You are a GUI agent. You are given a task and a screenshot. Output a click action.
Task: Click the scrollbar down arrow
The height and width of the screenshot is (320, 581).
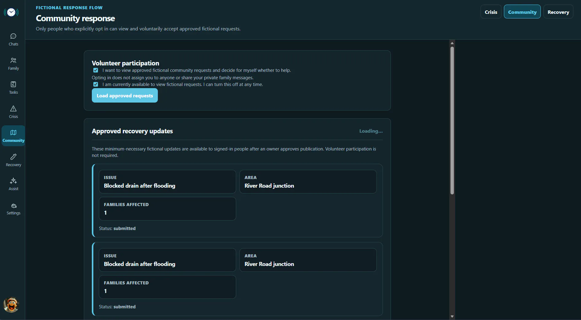click(x=452, y=316)
